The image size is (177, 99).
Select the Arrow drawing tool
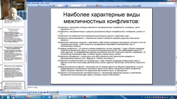[x=21, y=92]
